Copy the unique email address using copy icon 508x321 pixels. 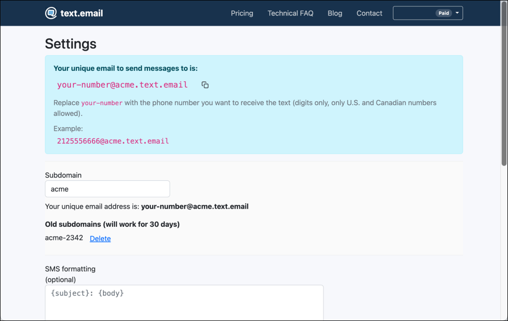tap(205, 85)
